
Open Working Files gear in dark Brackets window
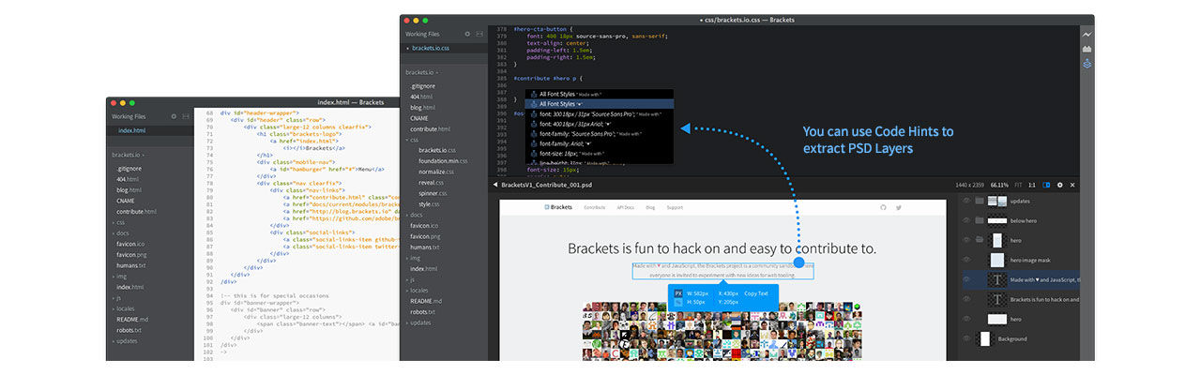click(467, 34)
